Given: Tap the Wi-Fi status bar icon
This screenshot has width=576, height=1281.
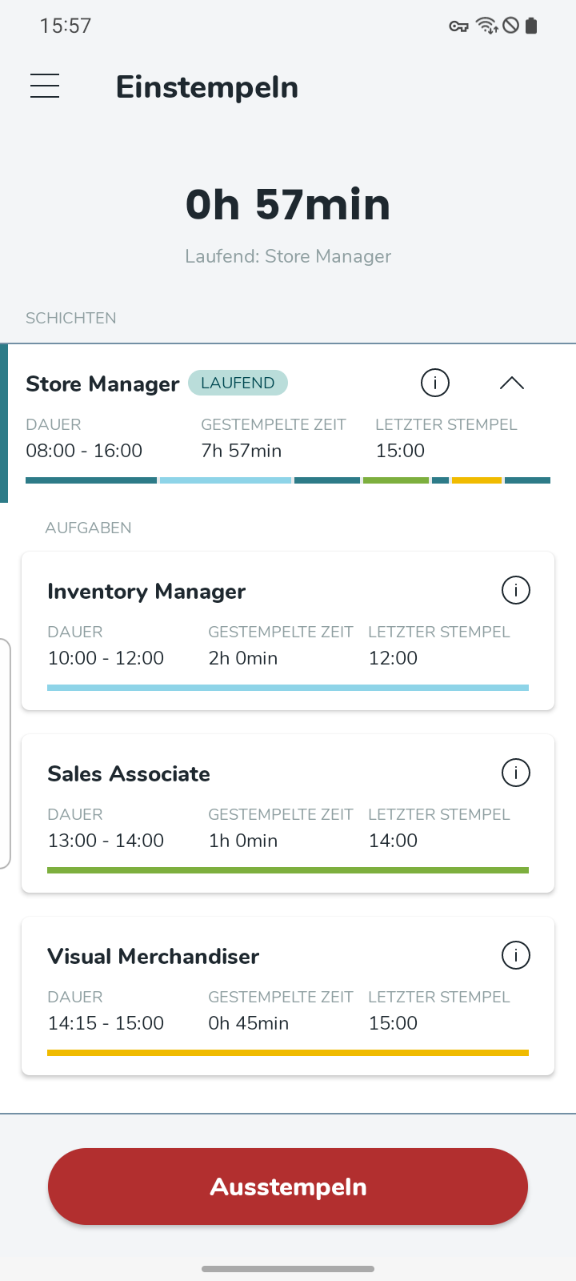Looking at the screenshot, I should (486, 26).
